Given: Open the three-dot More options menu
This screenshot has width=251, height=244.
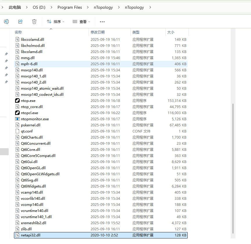Looking at the screenshot, I should pos(102,22).
